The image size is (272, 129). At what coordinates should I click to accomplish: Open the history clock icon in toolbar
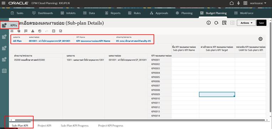40,31
